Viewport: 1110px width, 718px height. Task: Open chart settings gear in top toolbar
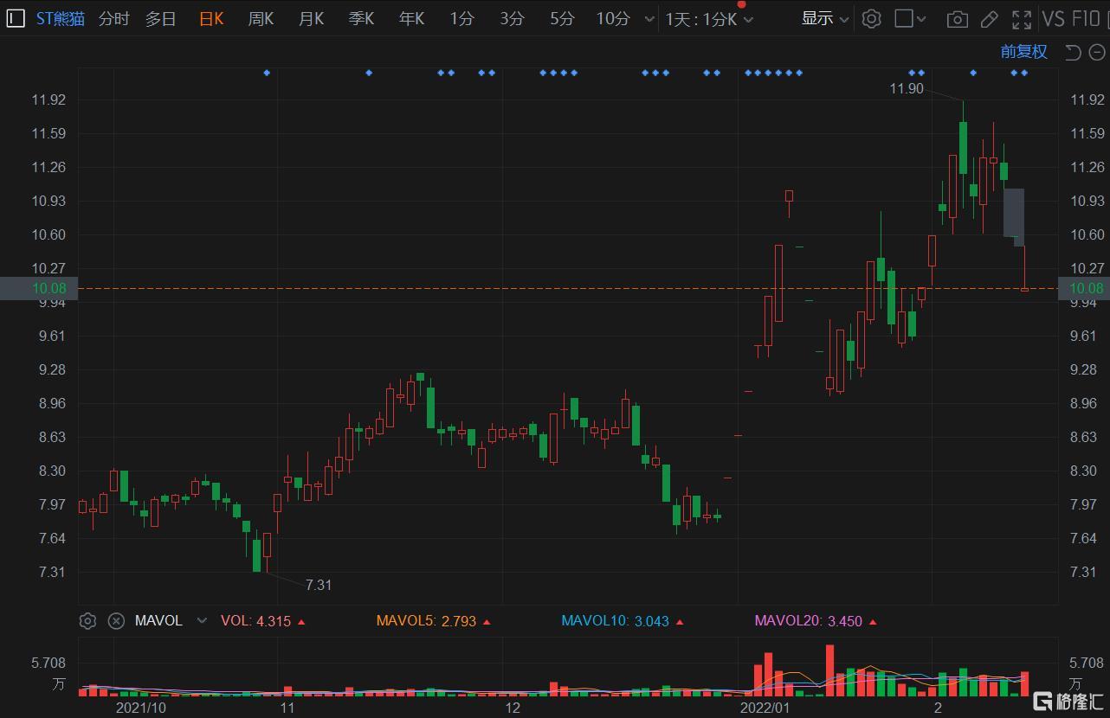point(872,18)
